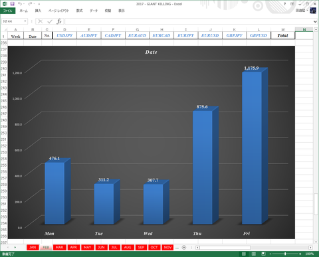The image size is (319, 257).
Task: Click the Total column header cell
Action: point(282,35)
